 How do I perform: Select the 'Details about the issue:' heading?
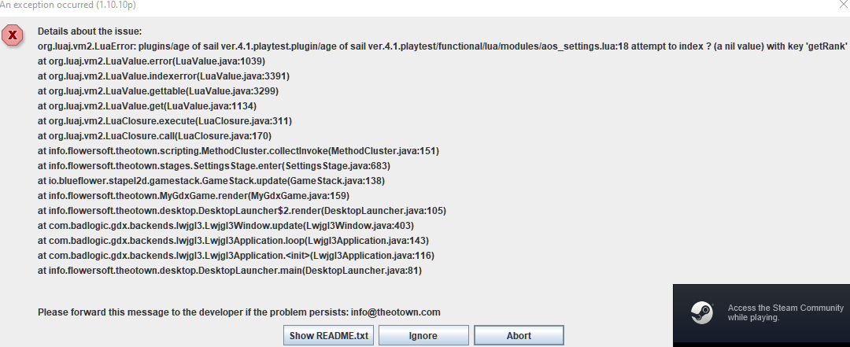(90, 31)
